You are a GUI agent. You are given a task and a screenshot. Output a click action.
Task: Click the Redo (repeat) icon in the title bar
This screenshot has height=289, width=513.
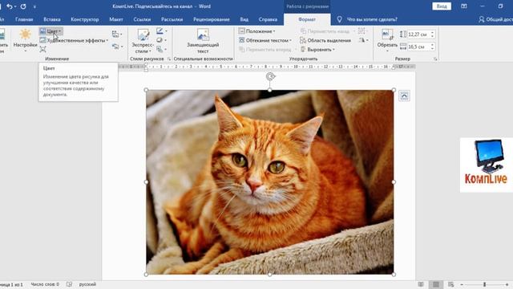tap(23, 6)
